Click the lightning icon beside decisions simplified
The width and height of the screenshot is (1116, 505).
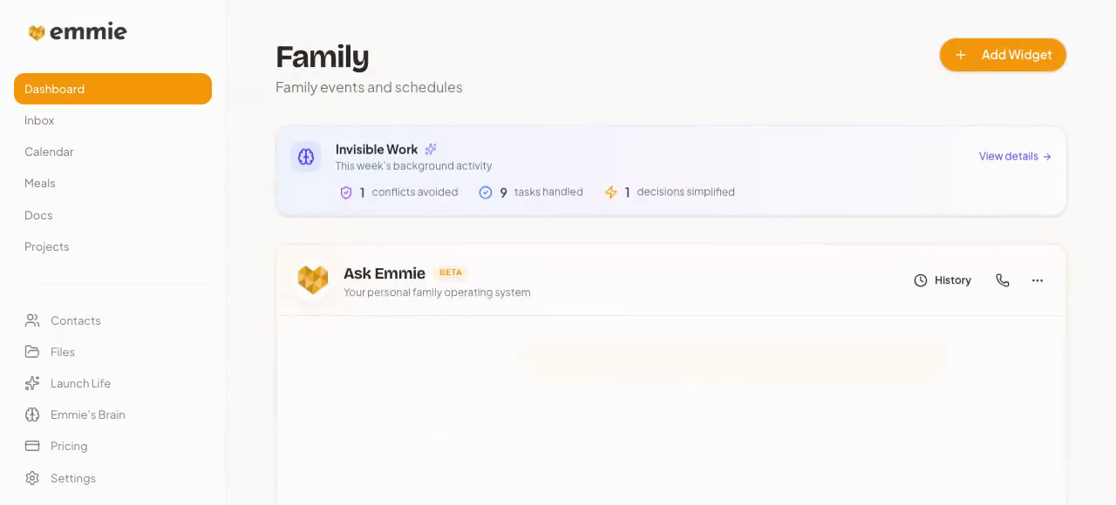click(x=611, y=192)
